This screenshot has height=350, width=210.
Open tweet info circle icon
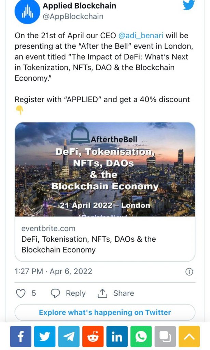[x=189, y=272]
